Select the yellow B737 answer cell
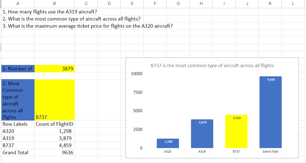Viewport: 306px width, 163px height. click(54, 100)
